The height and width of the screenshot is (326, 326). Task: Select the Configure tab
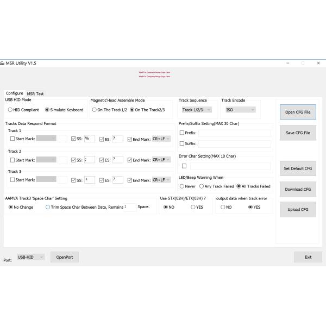pyautogui.click(x=14, y=93)
